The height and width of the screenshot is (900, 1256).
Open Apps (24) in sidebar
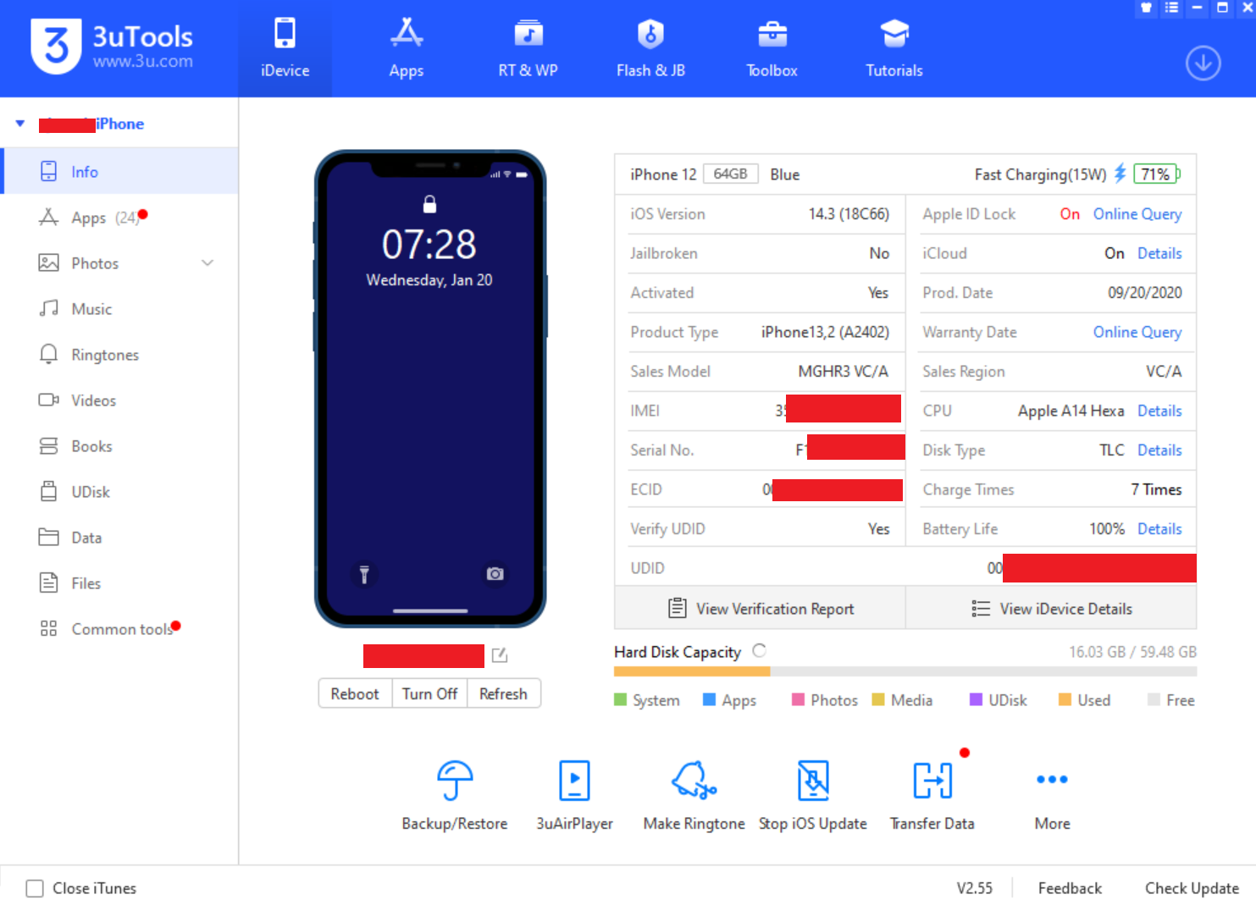(x=120, y=218)
